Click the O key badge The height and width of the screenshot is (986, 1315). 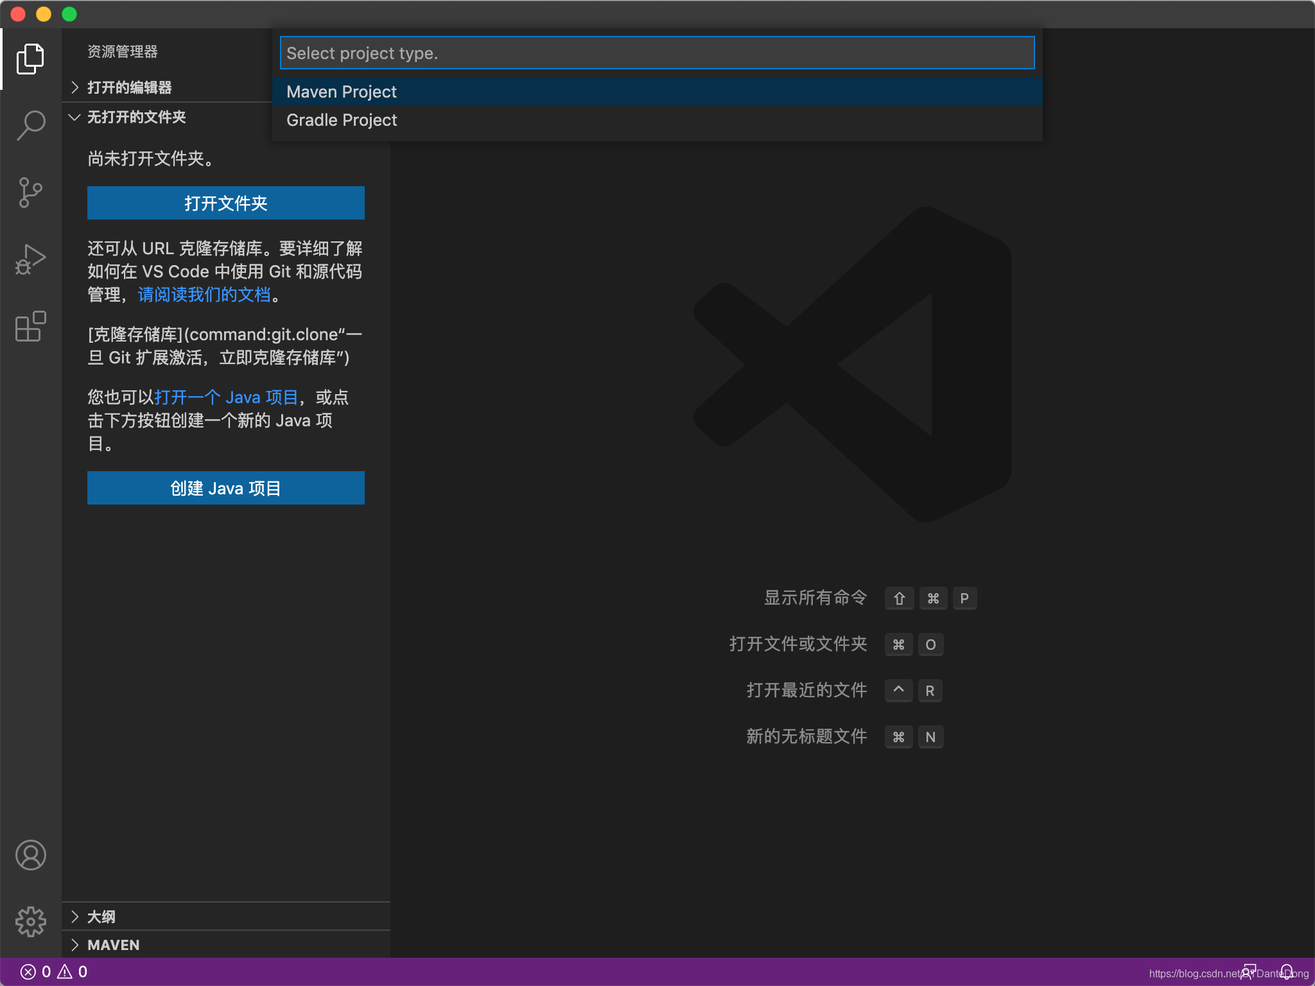(x=930, y=644)
